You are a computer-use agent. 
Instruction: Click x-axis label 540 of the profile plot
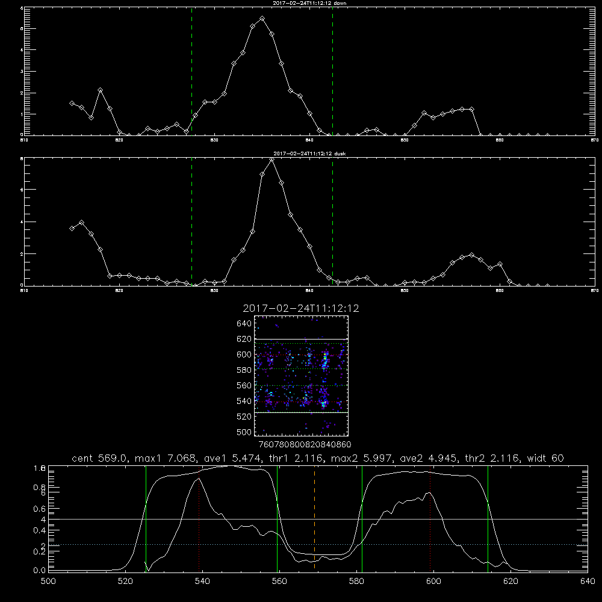click(x=202, y=582)
